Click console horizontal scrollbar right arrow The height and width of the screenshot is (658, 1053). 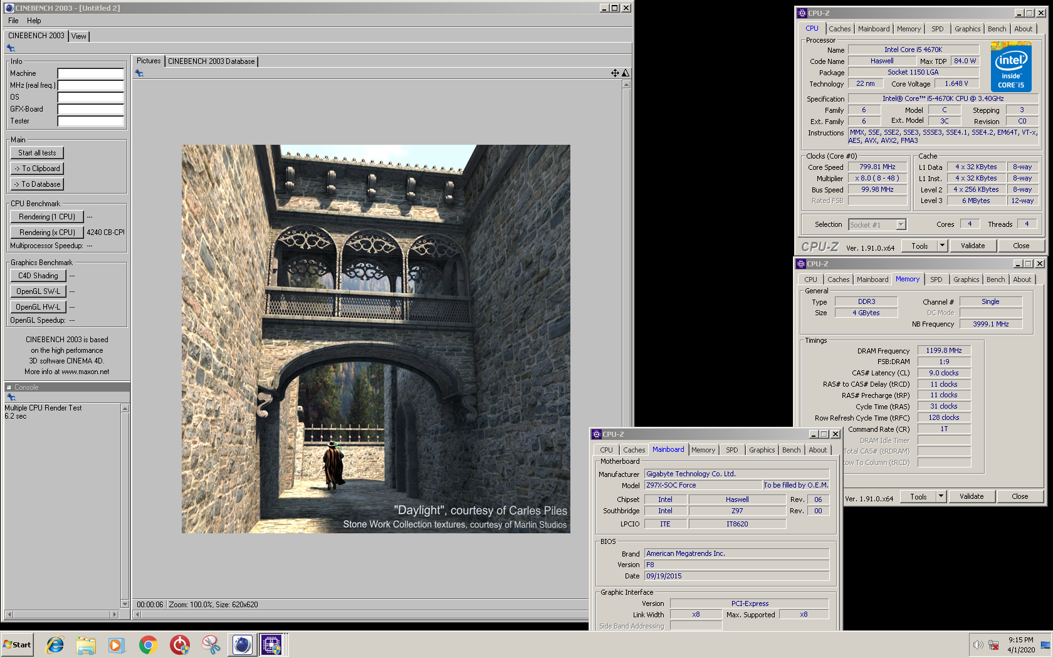114,614
